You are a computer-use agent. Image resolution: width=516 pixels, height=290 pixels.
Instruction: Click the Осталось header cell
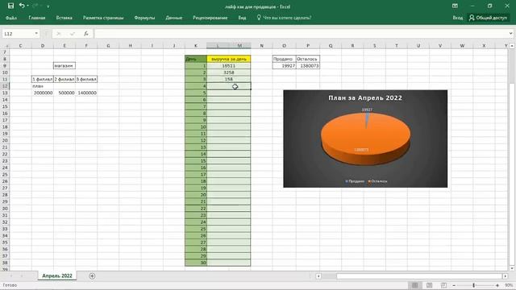(x=307, y=59)
